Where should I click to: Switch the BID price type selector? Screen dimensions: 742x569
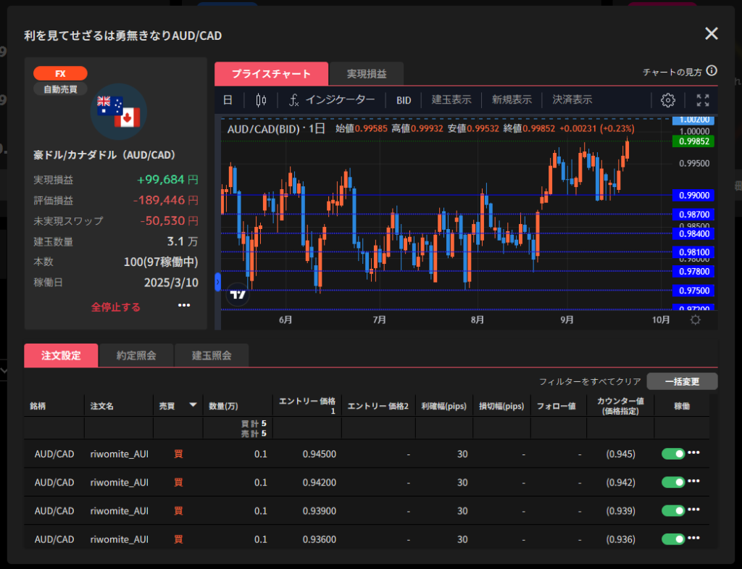tap(404, 100)
